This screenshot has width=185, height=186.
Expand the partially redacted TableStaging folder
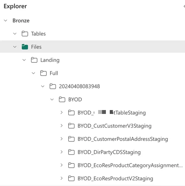(62, 112)
